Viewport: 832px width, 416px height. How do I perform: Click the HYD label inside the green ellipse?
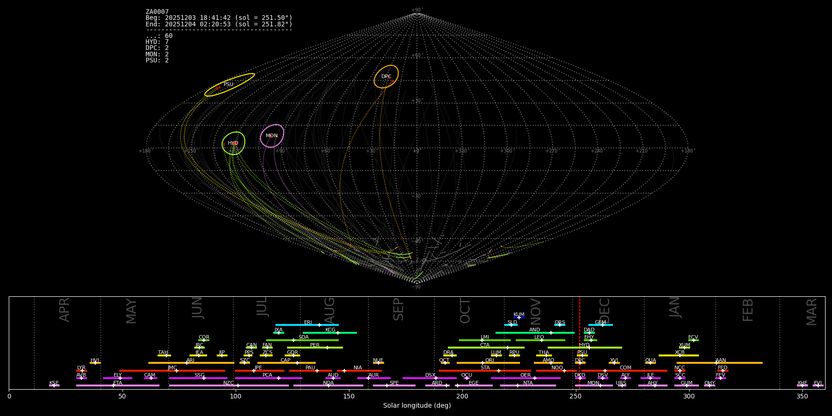[x=233, y=143]
